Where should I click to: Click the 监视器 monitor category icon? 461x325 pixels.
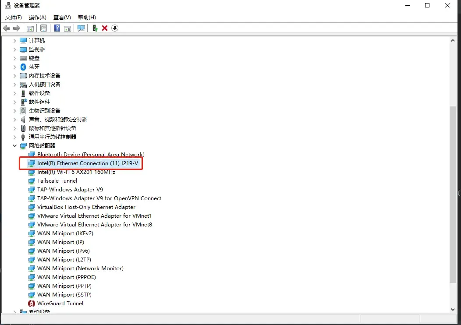pyautogui.click(x=23, y=49)
